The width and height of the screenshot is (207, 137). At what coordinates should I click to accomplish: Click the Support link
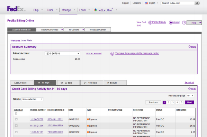(x=125, y=3)
